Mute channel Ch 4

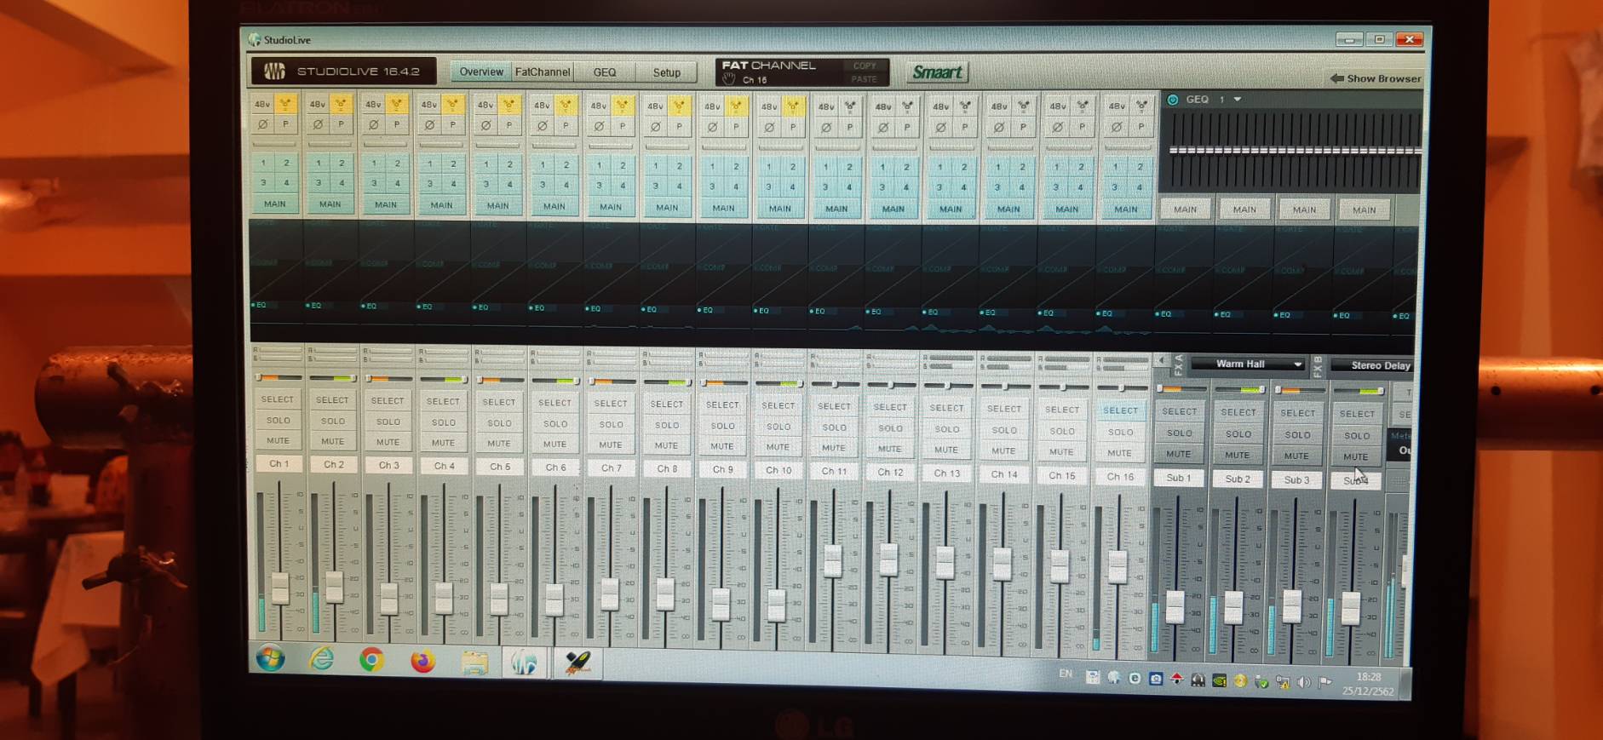tap(443, 443)
